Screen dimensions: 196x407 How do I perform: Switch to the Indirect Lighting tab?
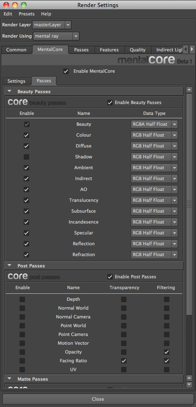pos(168,50)
